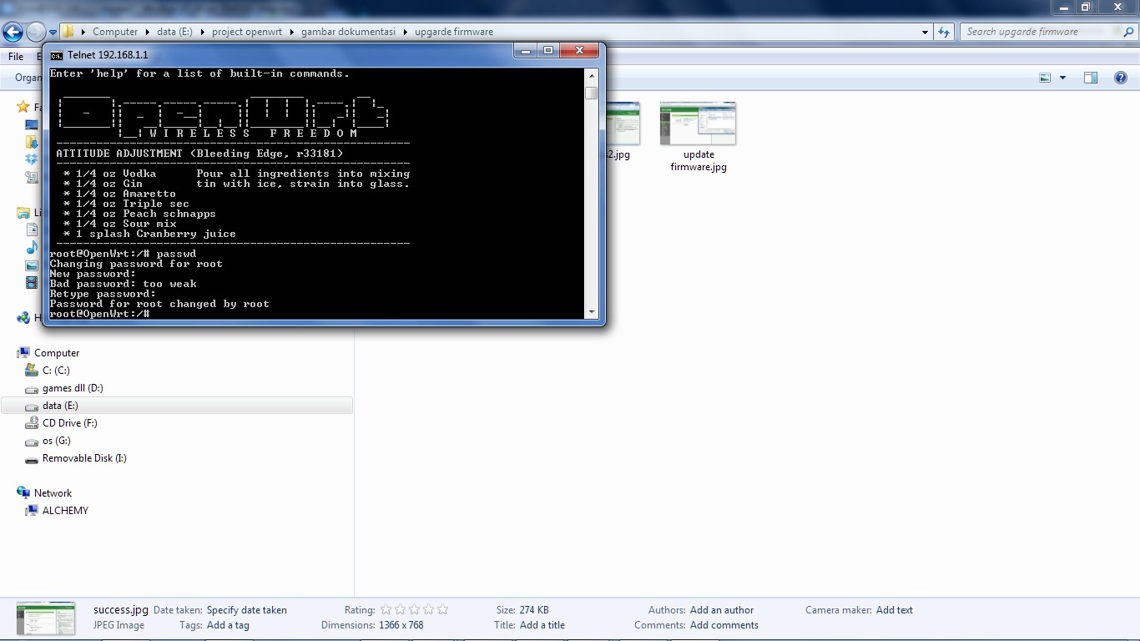Select 'Computer' in navigation tree

pos(57,353)
